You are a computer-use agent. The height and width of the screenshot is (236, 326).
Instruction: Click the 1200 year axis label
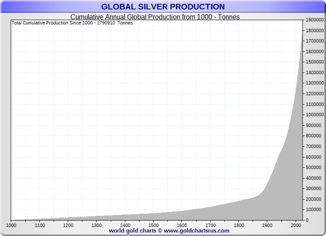pyautogui.click(x=68, y=225)
